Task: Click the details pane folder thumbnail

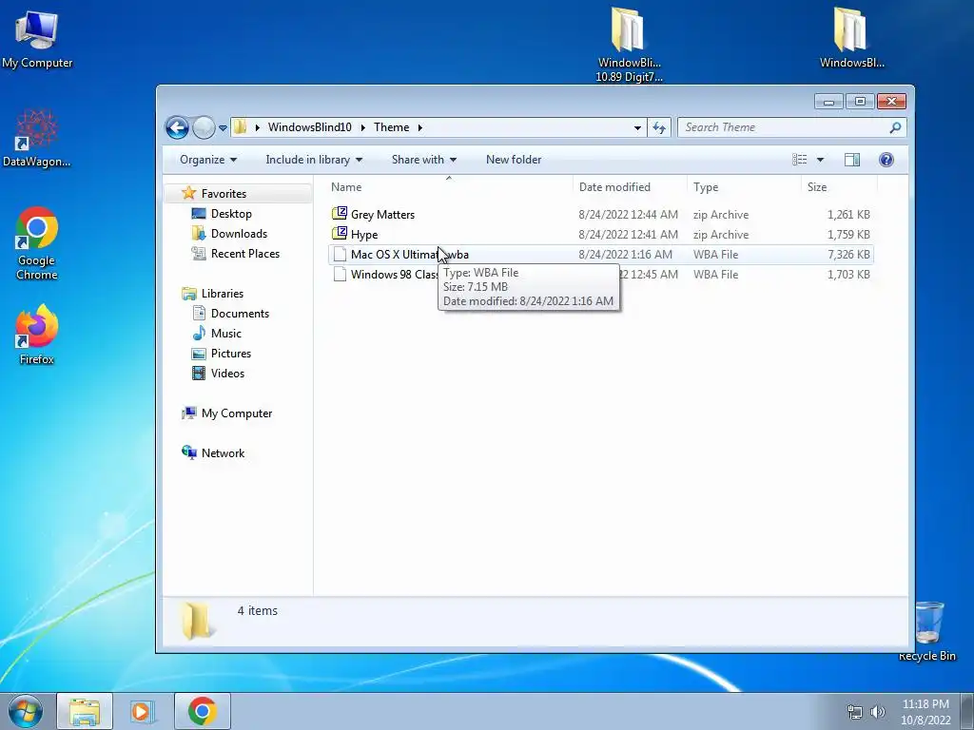Action: point(198,620)
